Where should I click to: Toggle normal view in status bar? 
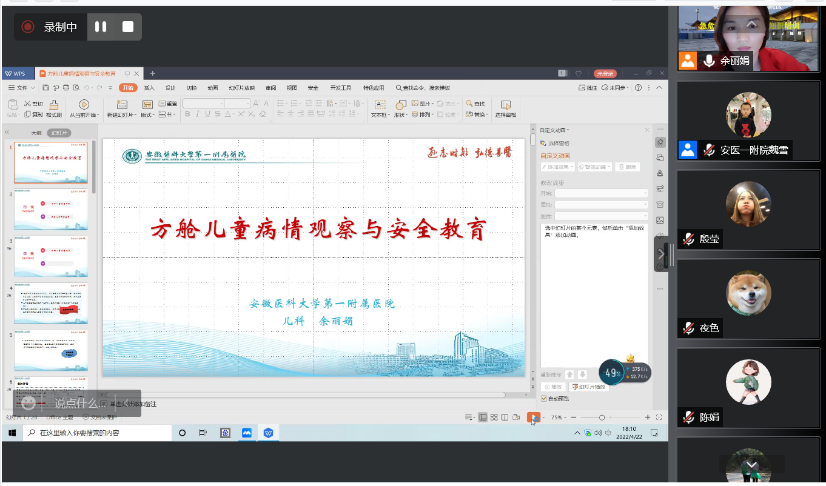point(483,418)
